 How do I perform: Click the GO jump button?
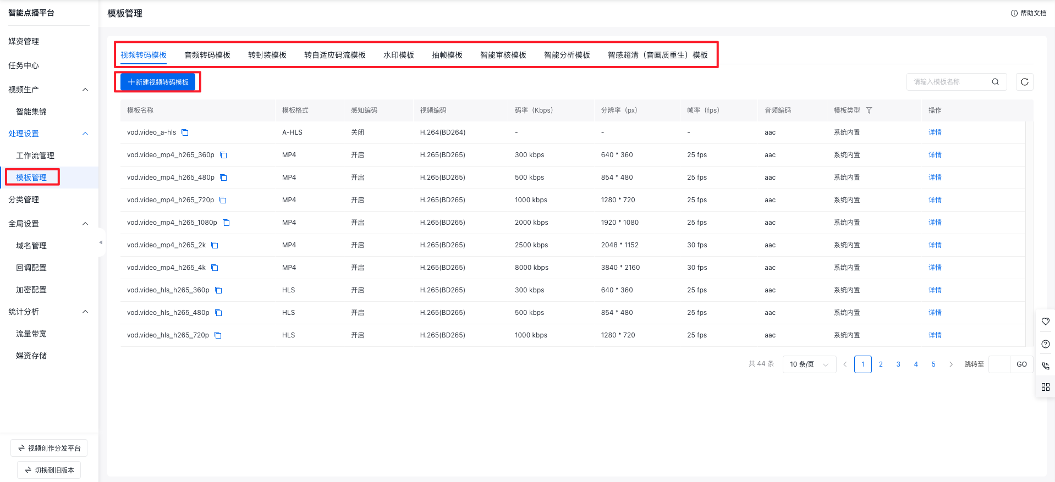click(x=1021, y=364)
